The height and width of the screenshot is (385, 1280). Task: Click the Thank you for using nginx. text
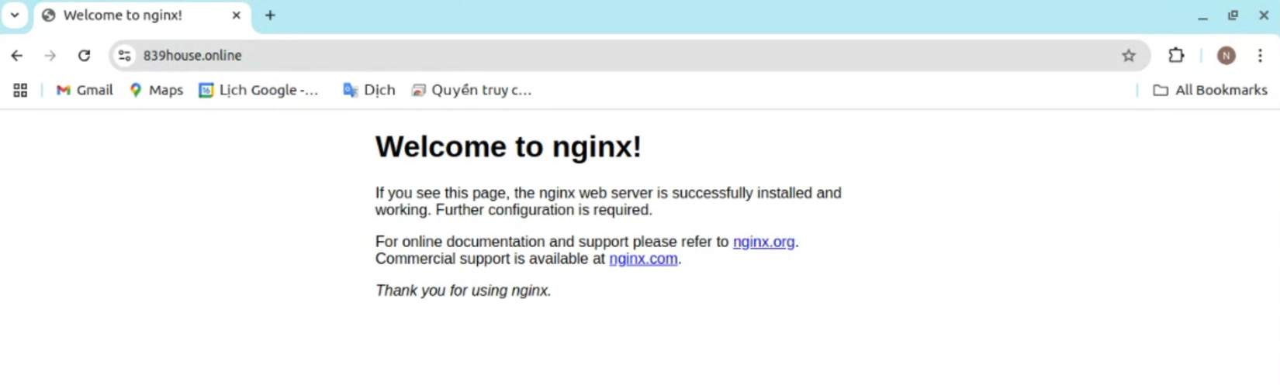tap(463, 290)
